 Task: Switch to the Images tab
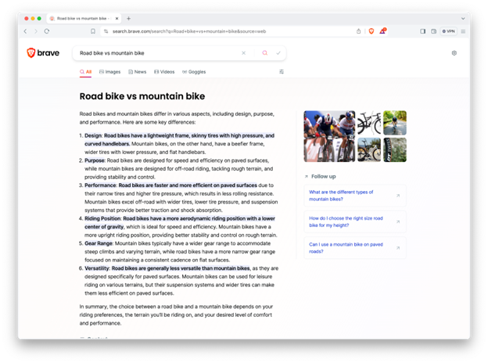point(110,71)
